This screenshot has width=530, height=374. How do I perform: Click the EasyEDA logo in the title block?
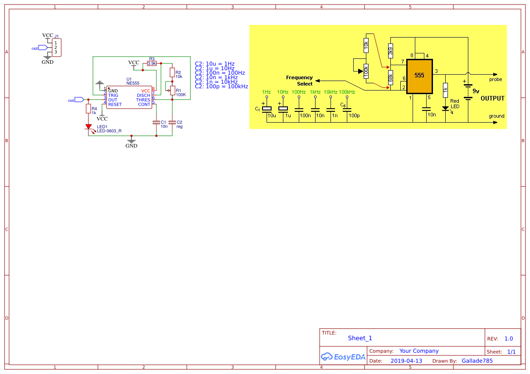[343, 357]
